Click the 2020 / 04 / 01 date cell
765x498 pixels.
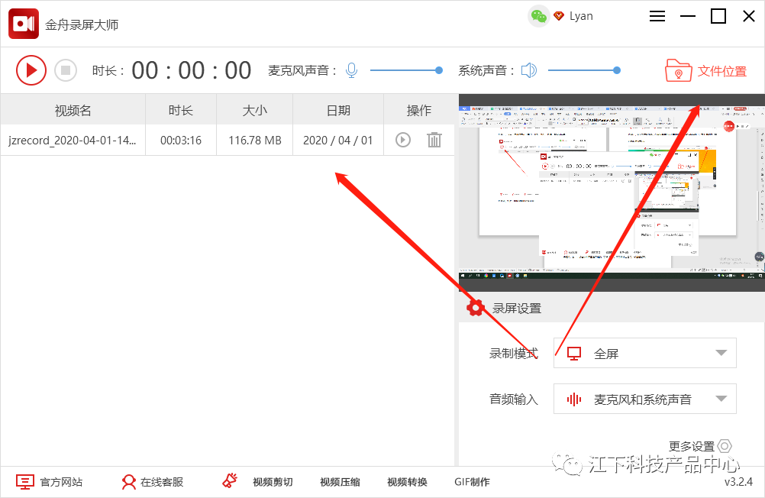point(338,140)
